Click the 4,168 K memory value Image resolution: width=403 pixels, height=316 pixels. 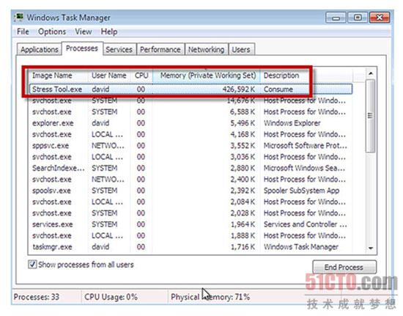[x=243, y=134]
